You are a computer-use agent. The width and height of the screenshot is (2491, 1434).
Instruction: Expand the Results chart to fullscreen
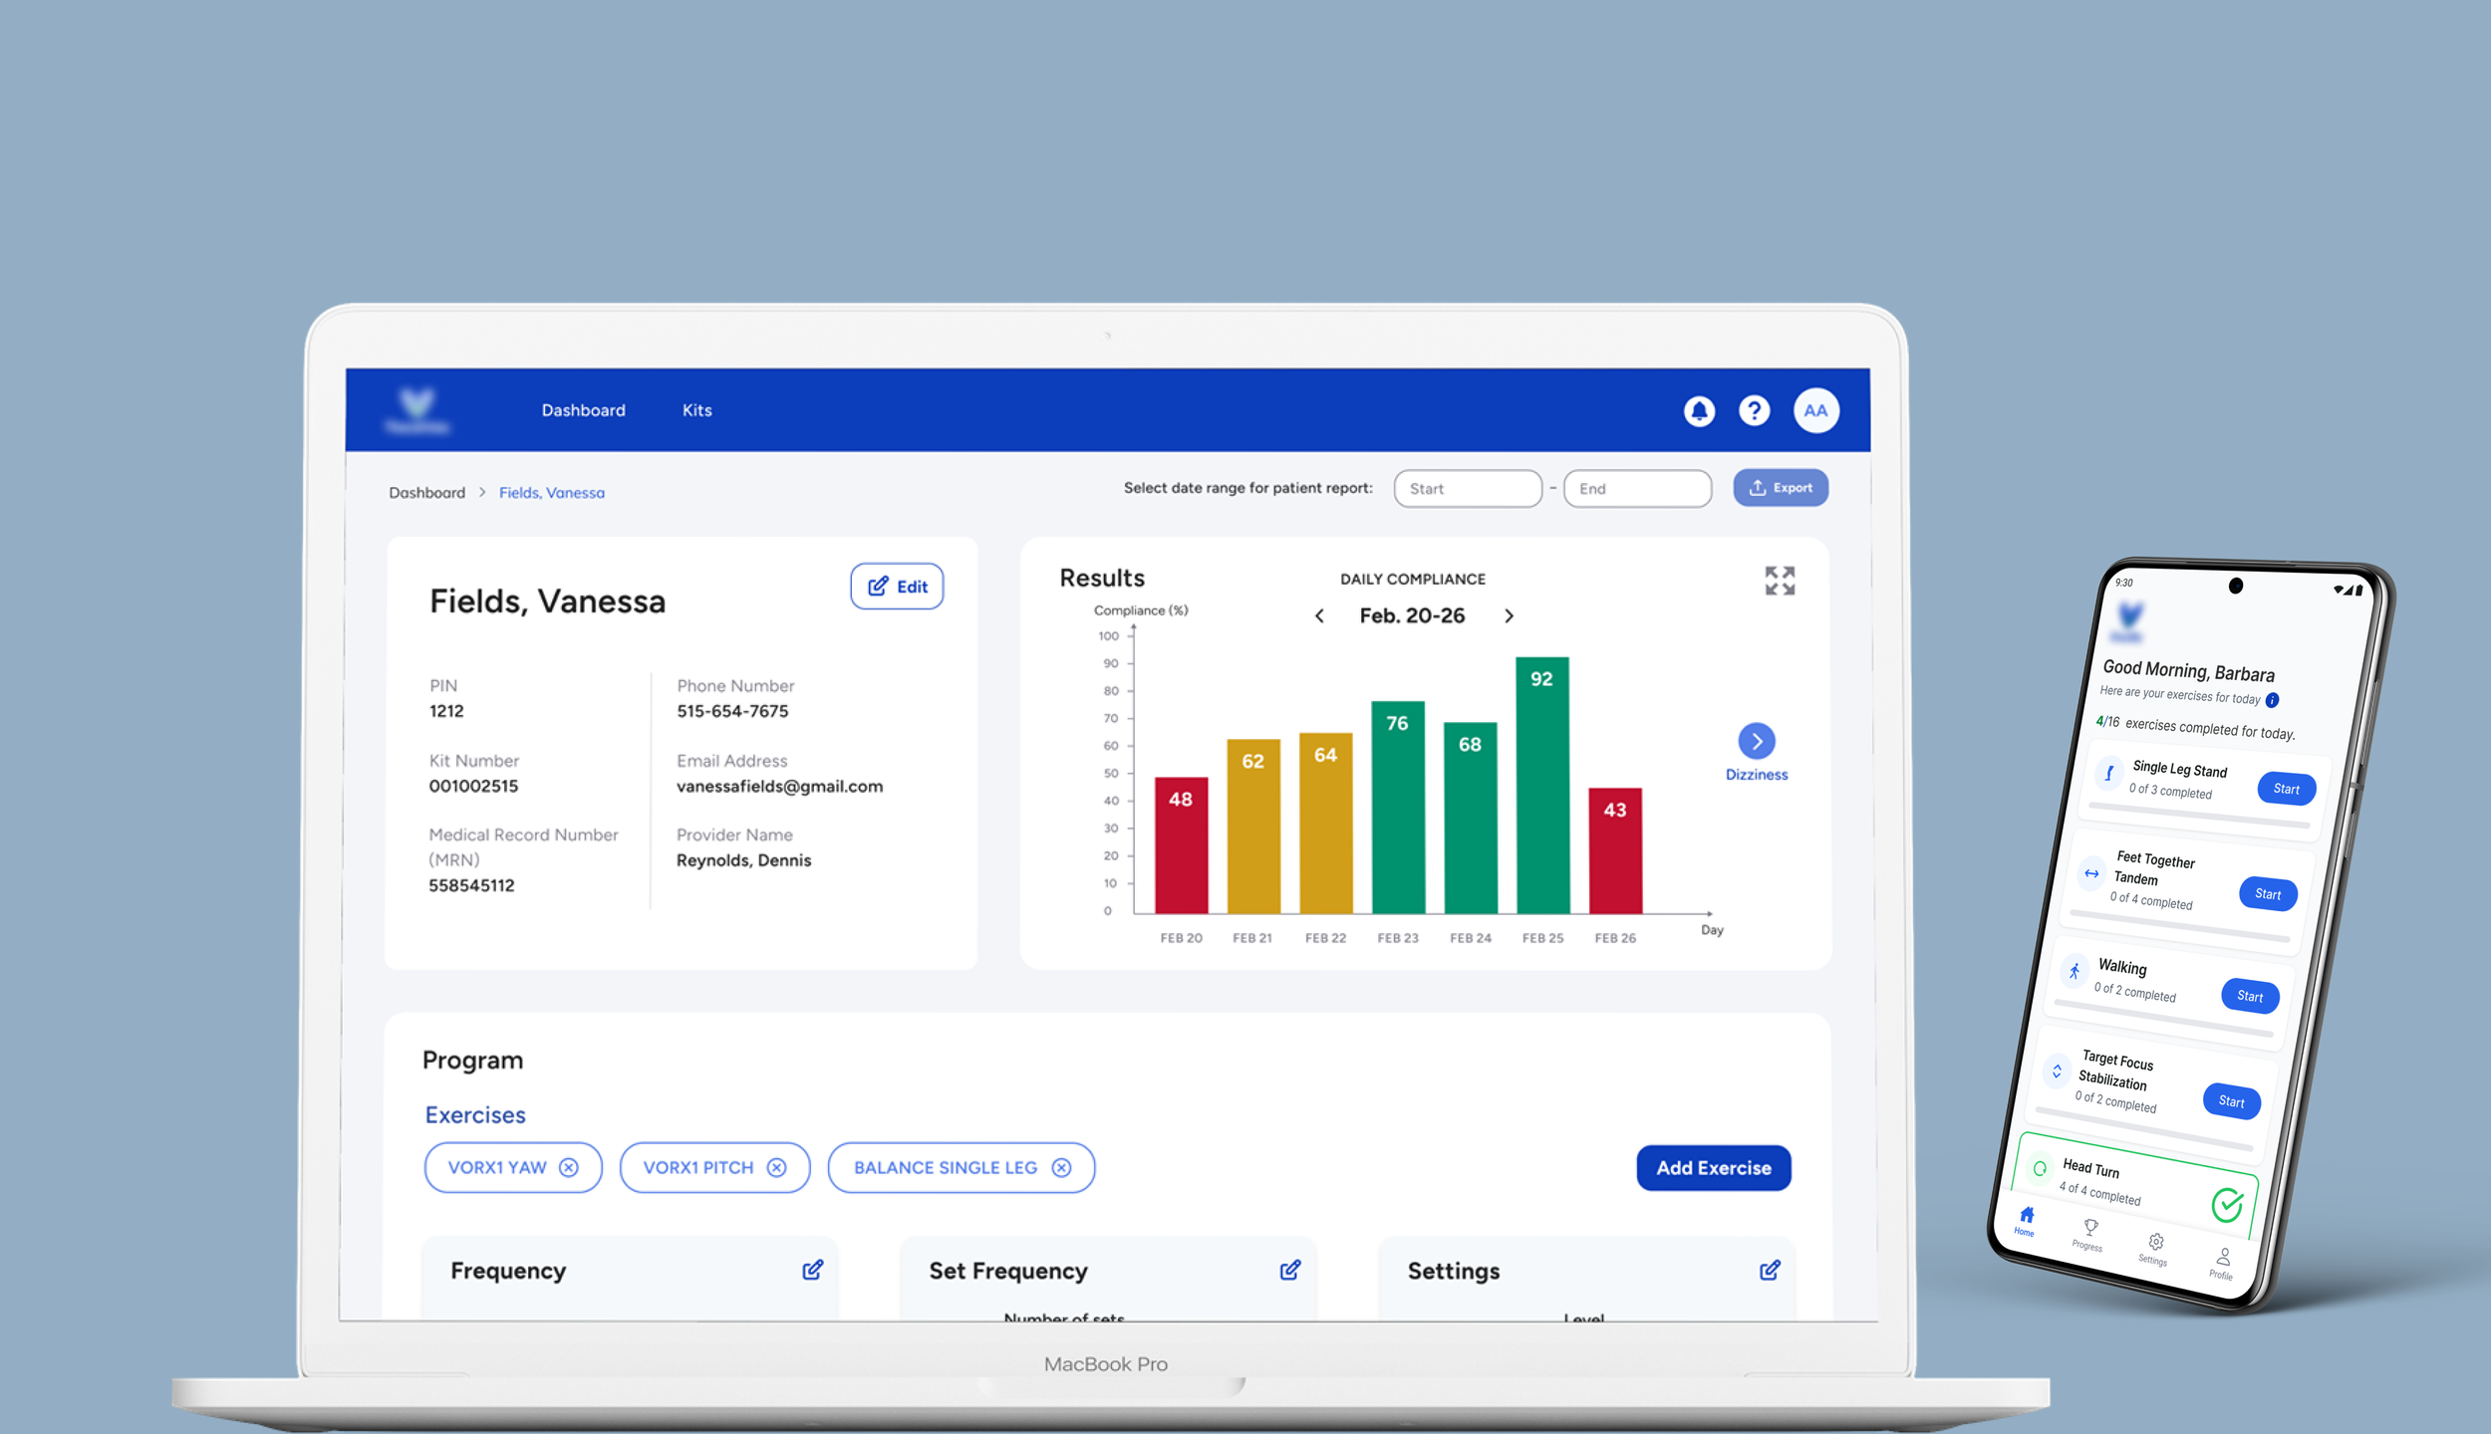click(1780, 581)
